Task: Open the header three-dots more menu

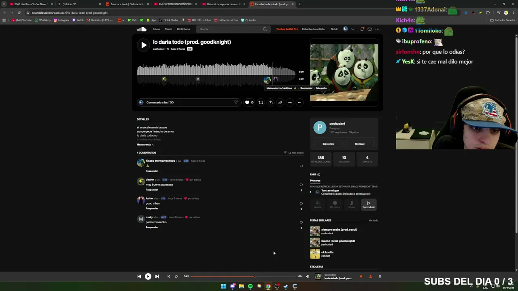Action: pos(377,29)
